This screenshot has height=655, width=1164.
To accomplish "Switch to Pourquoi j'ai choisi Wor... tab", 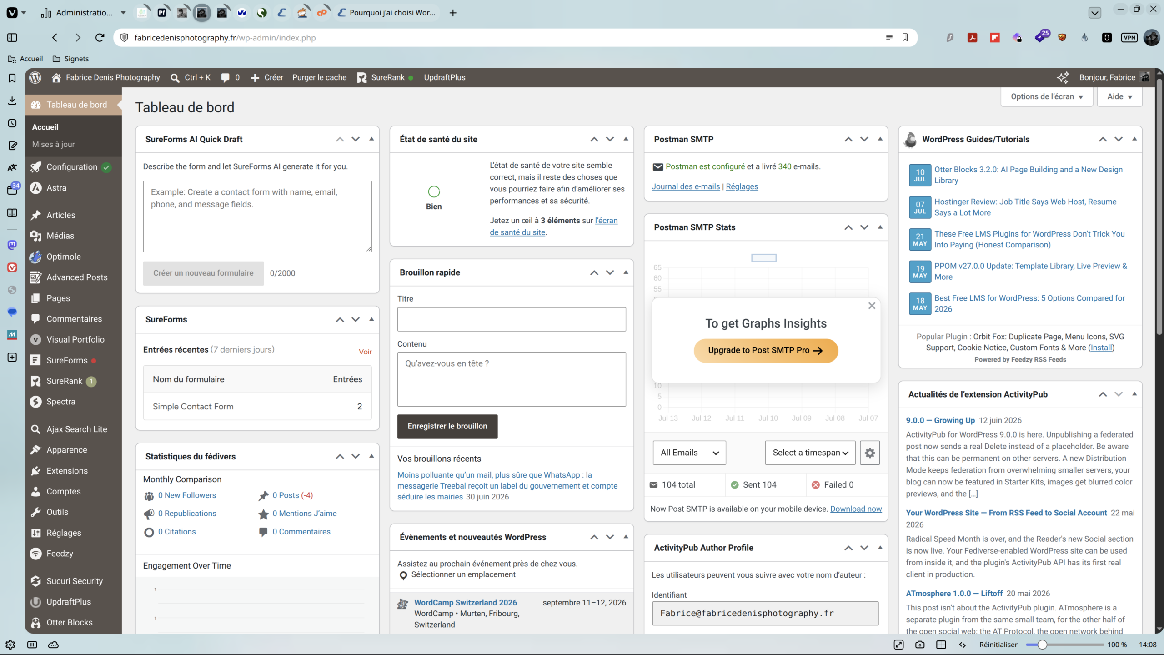I will 387,13.
